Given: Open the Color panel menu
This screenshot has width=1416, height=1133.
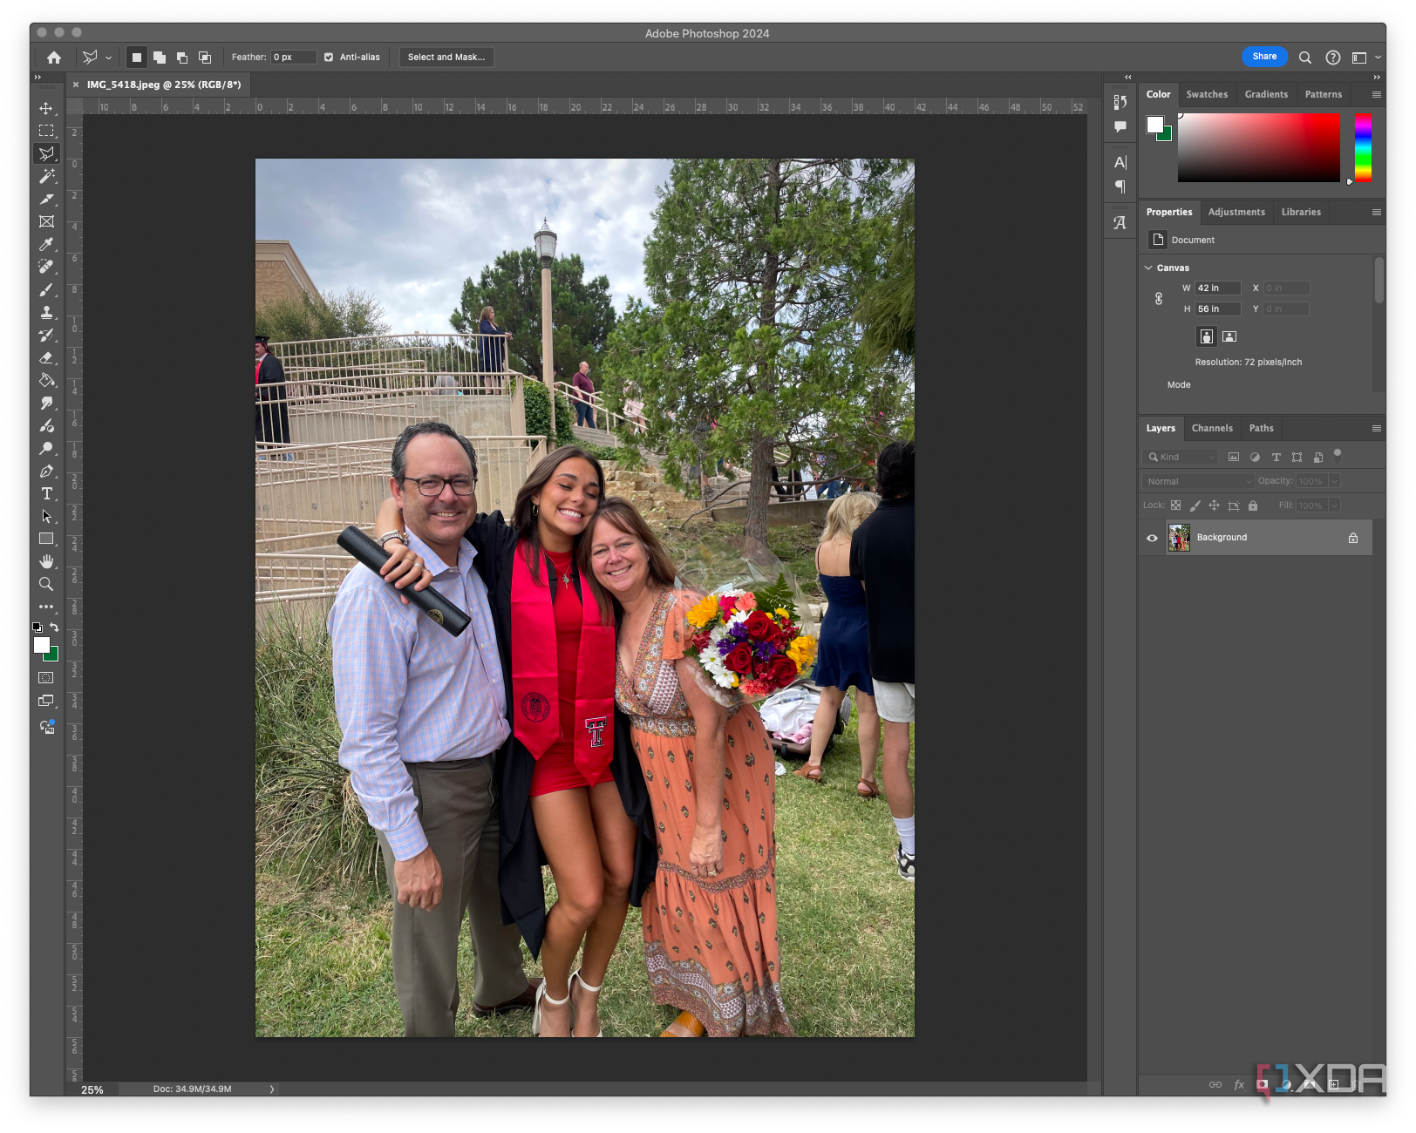Looking at the screenshot, I should tap(1376, 94).
